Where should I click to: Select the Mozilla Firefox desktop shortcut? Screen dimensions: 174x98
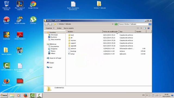pos(7,82)
